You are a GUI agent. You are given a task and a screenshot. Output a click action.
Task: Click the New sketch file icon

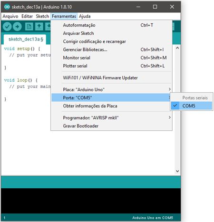click(x=29, y=27)
